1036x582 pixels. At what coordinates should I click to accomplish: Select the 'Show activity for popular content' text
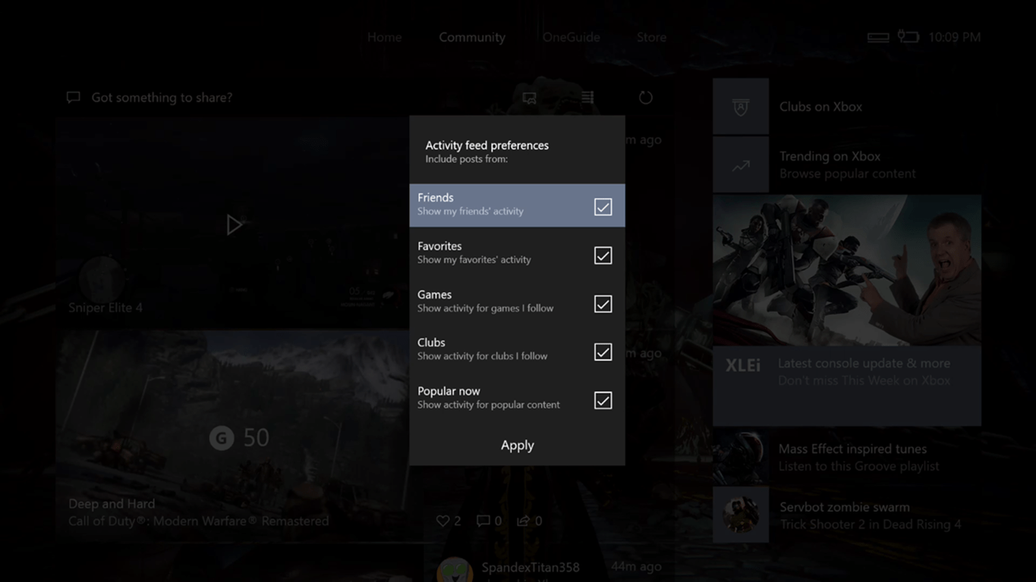(x=489, y=405)
